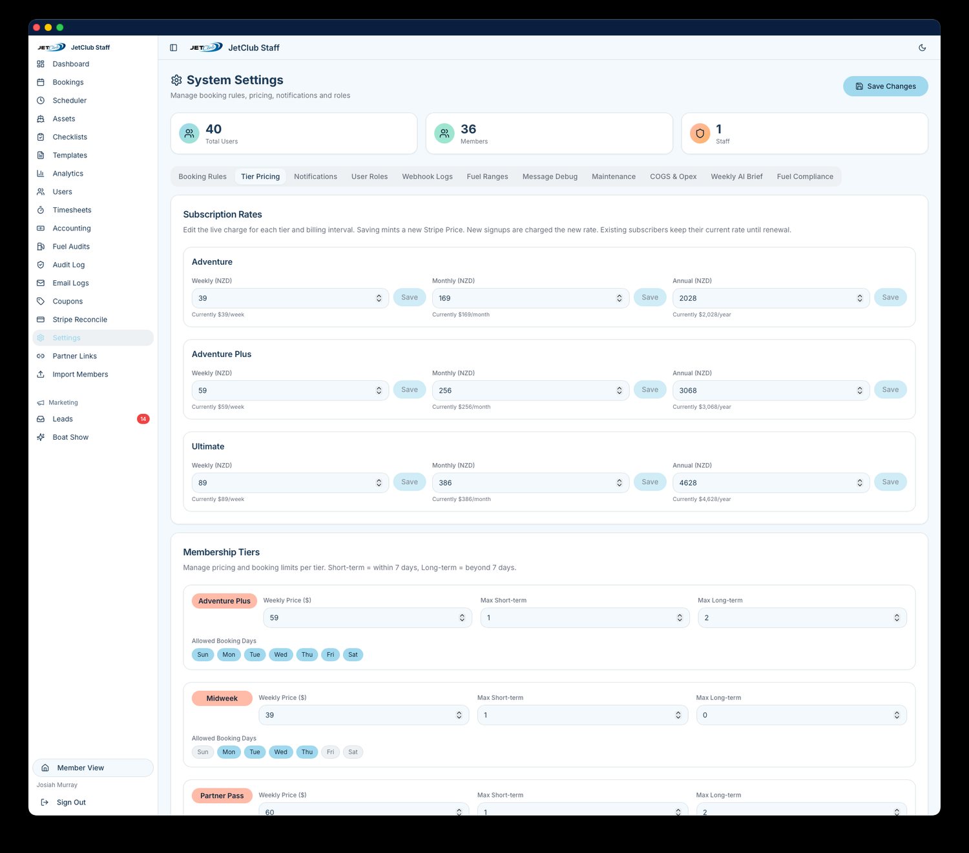Click the Sign Out arrow icon
This screenshot has height=853, width=969.
45,803
